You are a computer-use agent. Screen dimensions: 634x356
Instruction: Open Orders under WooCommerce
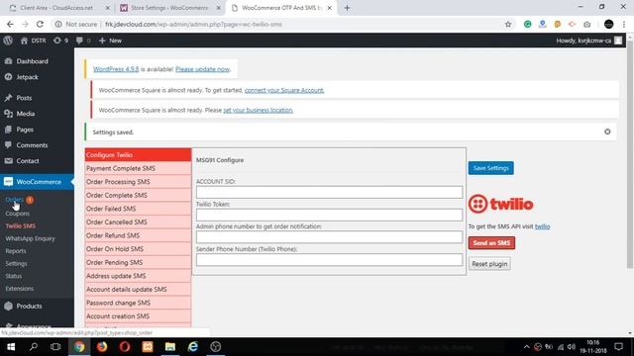click(15, 200)
